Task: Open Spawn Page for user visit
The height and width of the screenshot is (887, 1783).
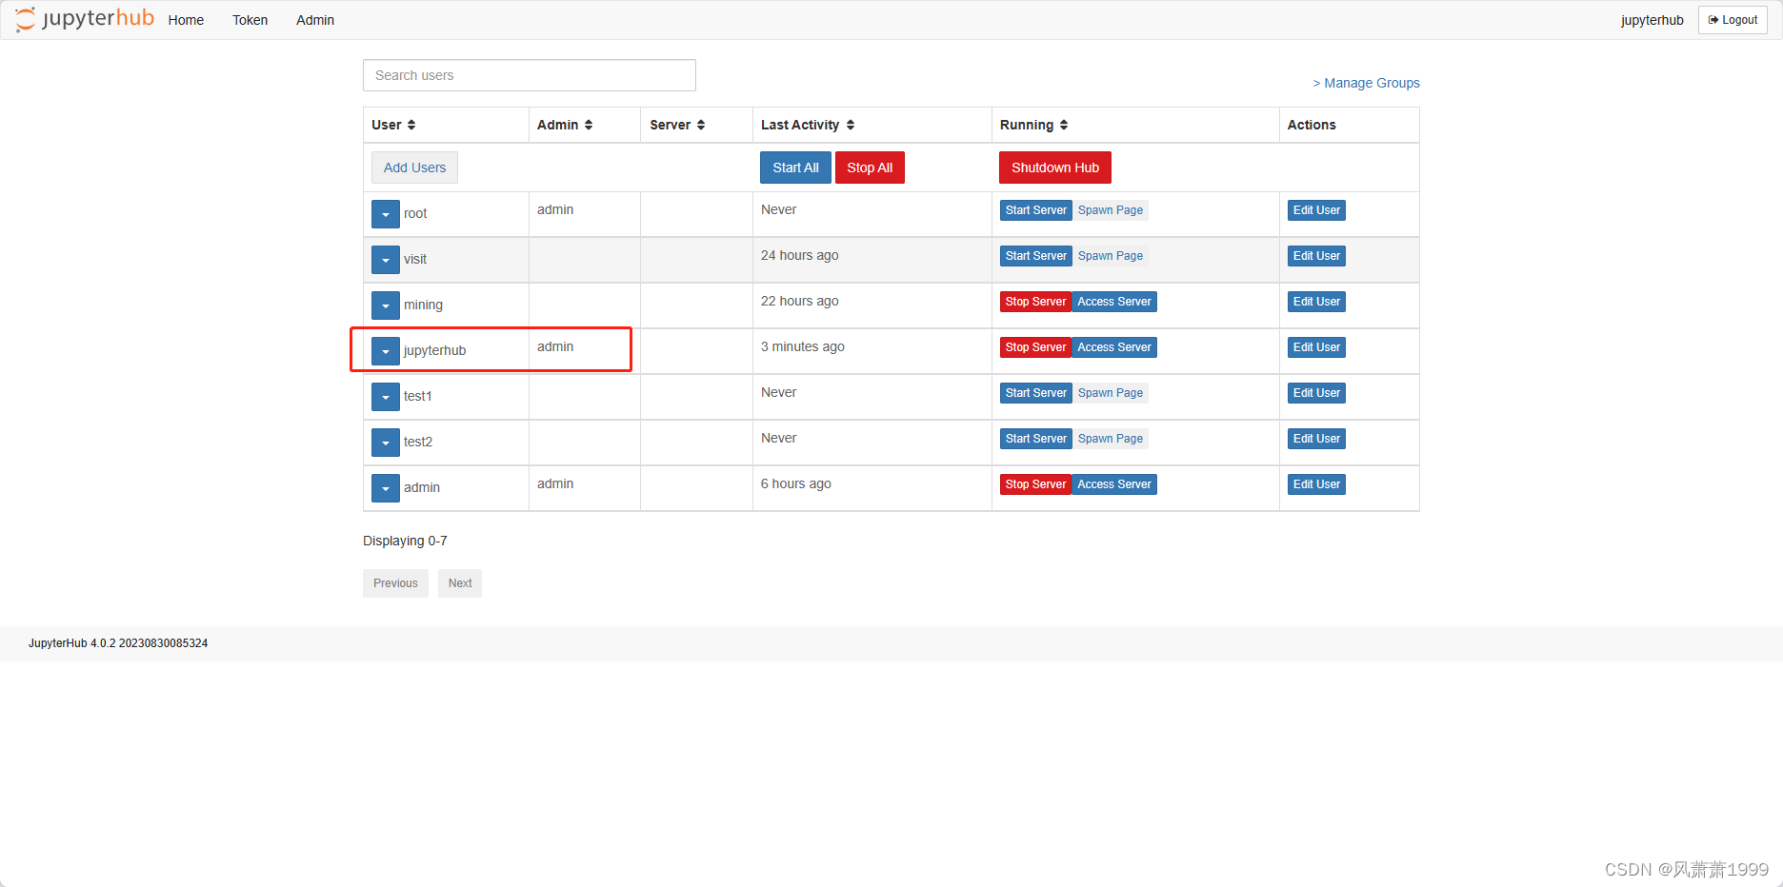Action: click(x=1111, y=256)
